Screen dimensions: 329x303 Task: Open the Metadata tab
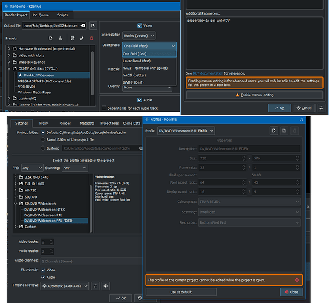pyautogui.click(x=87, y=124)
